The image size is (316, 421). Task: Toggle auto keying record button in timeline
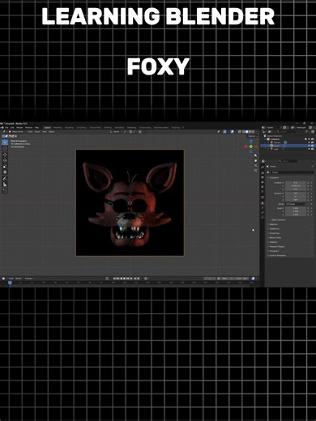[107, 279]
